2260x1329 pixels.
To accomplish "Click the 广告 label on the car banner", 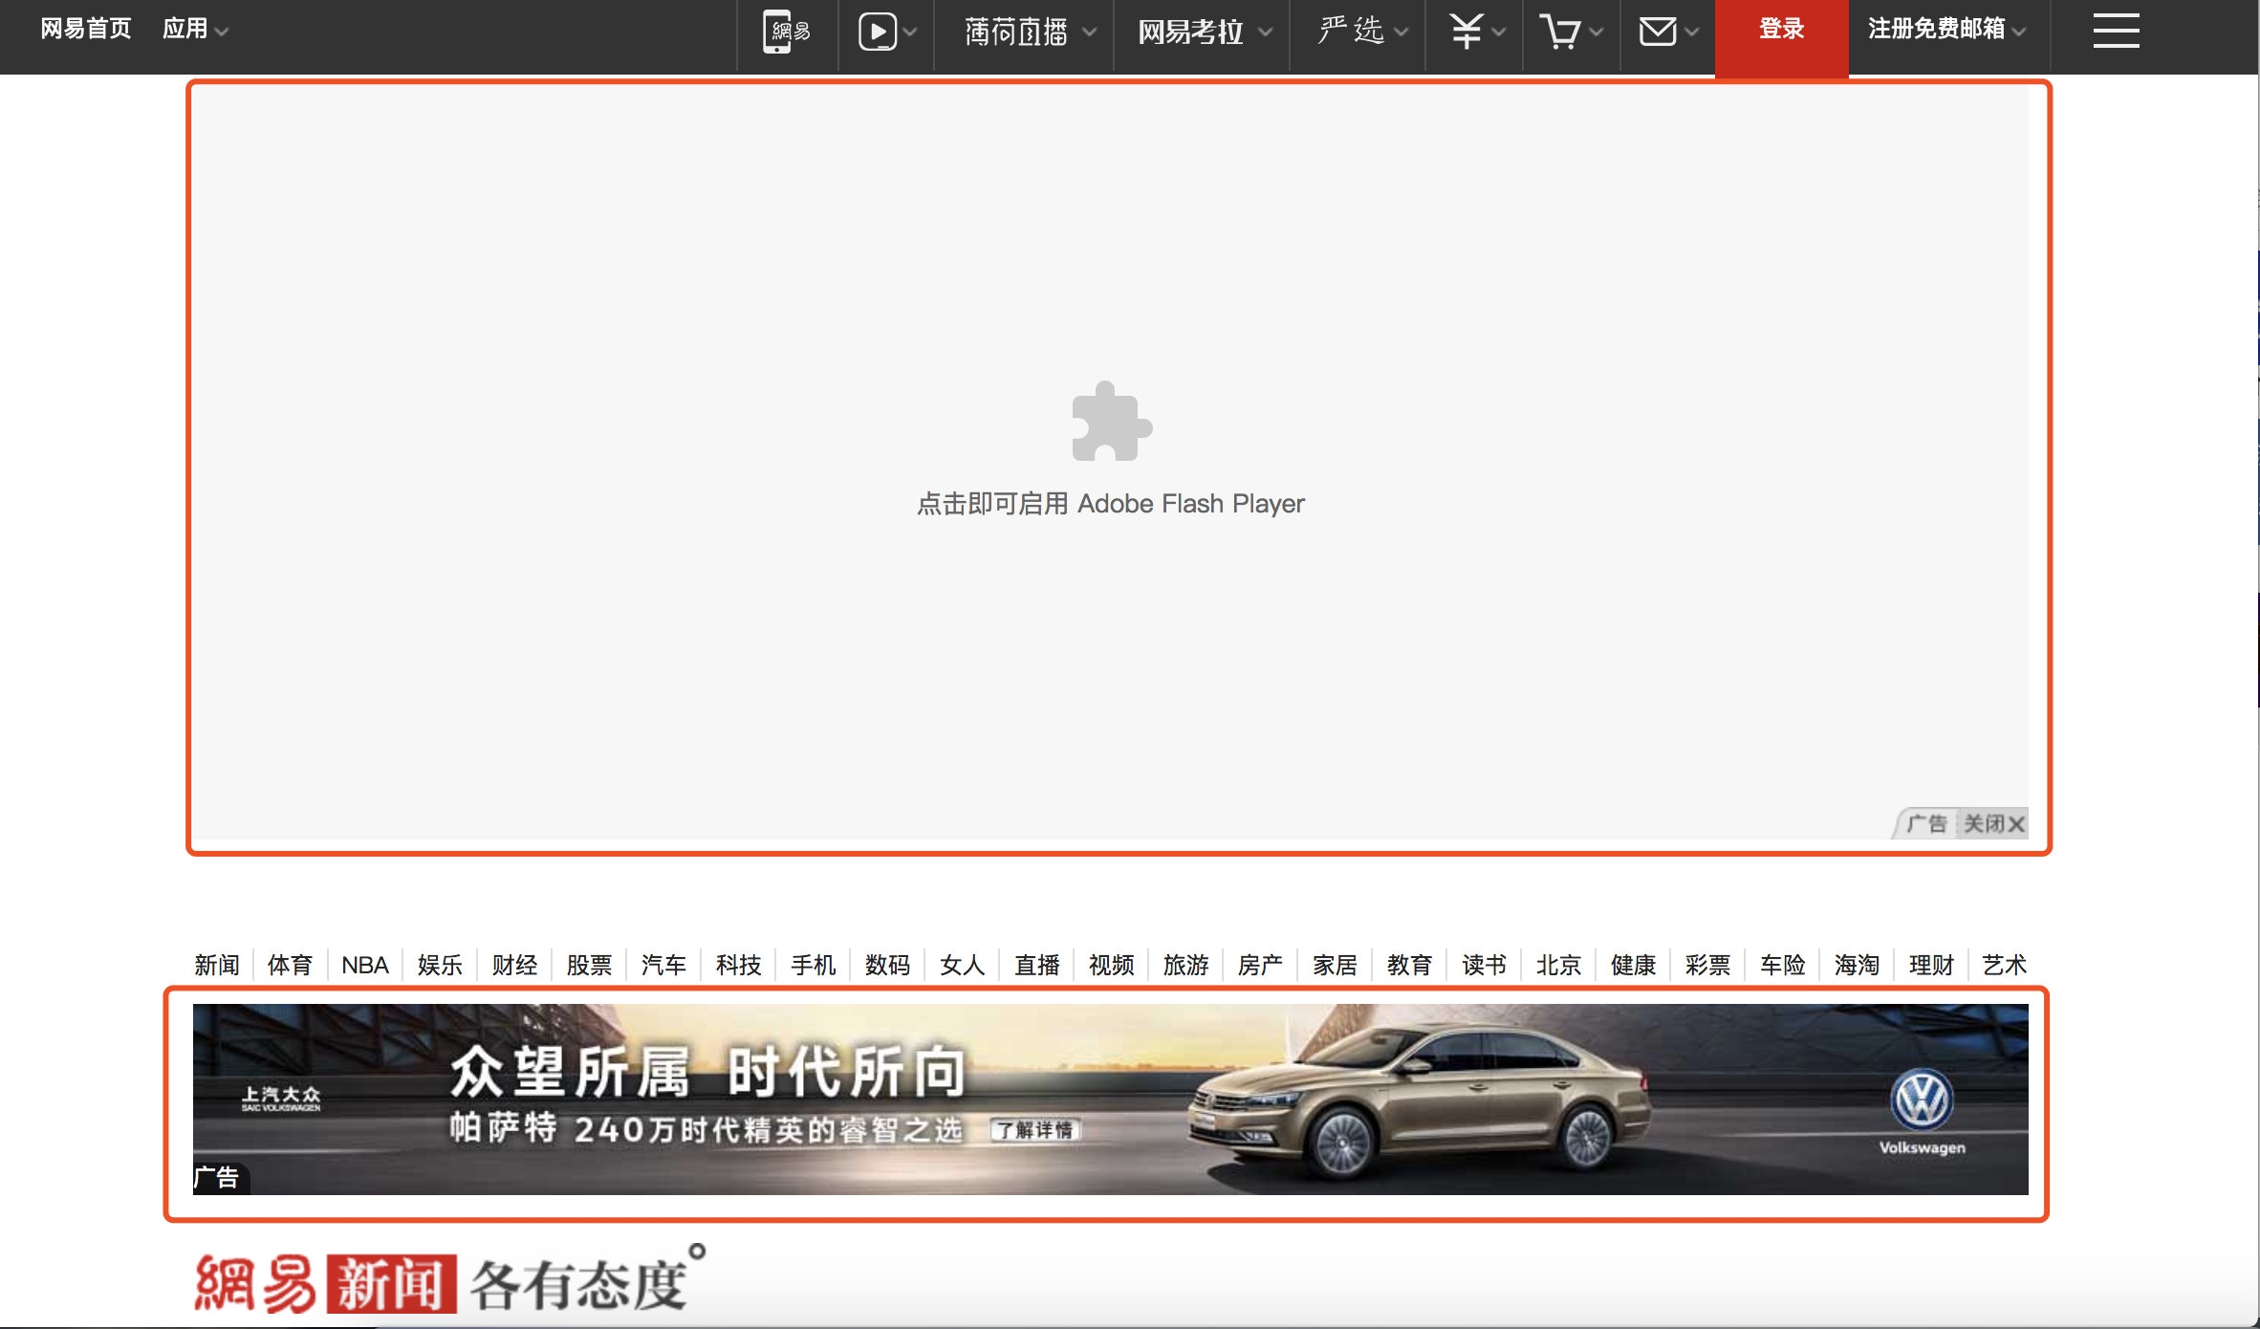I will click(x=219, y=1178).
